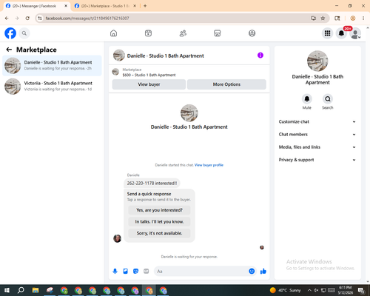Open the Facebook menu grid icon
Image resolution: width=370 pixels, height=296 pixels.
tap(327, 33)
